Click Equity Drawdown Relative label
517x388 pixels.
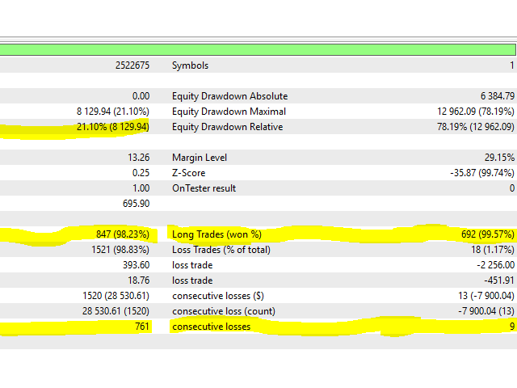[228, 127]
